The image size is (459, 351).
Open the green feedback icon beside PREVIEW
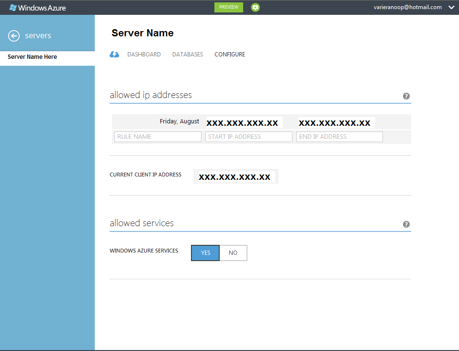click(x=256, y=8)
